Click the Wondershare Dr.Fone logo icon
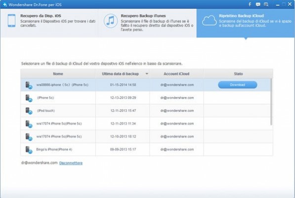This screenshot has width=295, height=198. [x=5, y=4]
